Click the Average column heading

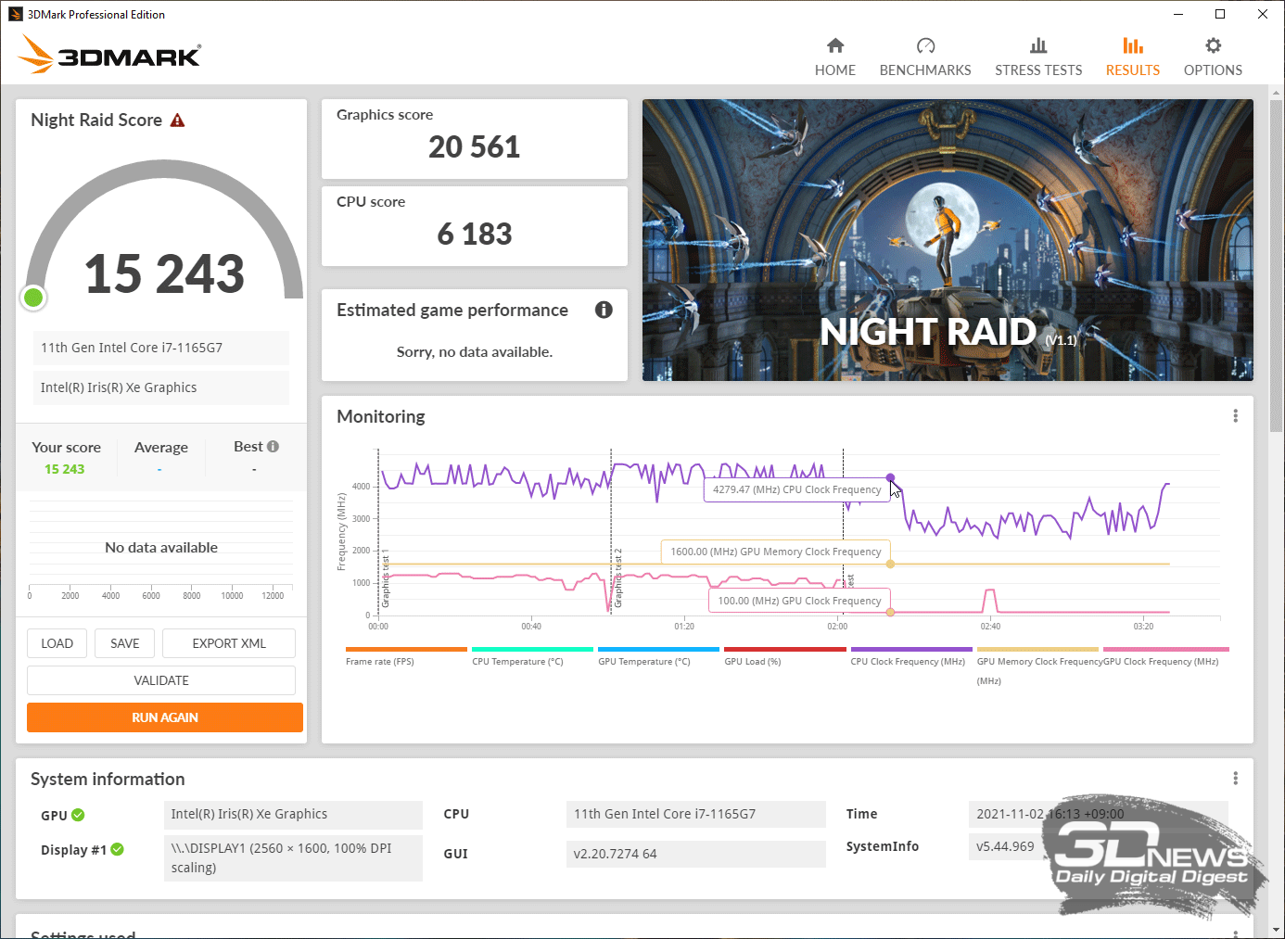point(161,448)
